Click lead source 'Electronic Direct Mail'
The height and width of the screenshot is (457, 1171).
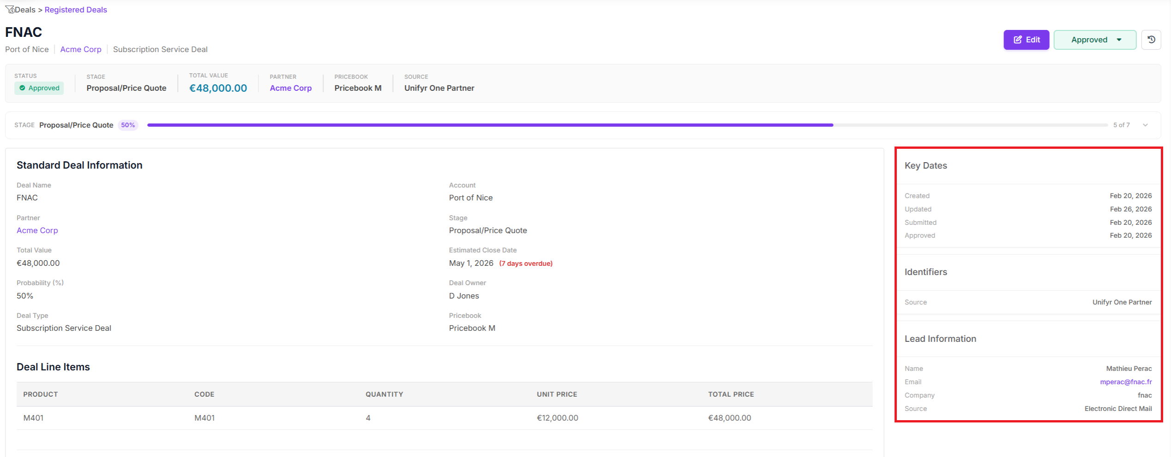(1118, 409)
